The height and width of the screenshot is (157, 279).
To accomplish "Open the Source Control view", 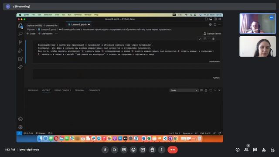I will (x=20, y=42).
